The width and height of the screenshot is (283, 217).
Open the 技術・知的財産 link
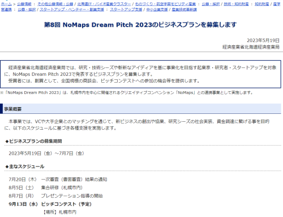236,4
